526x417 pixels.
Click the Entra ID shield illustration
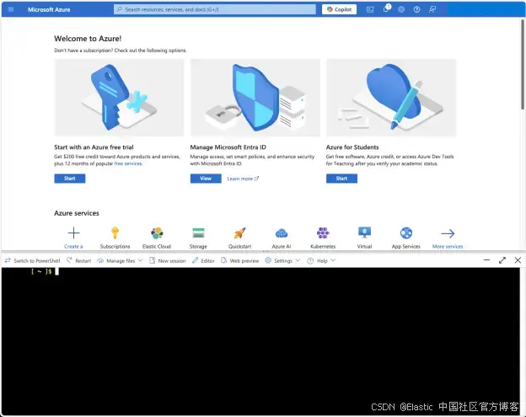[x=255, y=98]
